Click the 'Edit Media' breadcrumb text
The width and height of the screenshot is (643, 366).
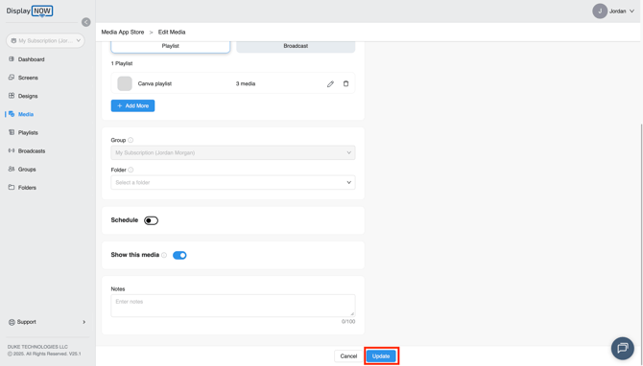click(172, 32)
